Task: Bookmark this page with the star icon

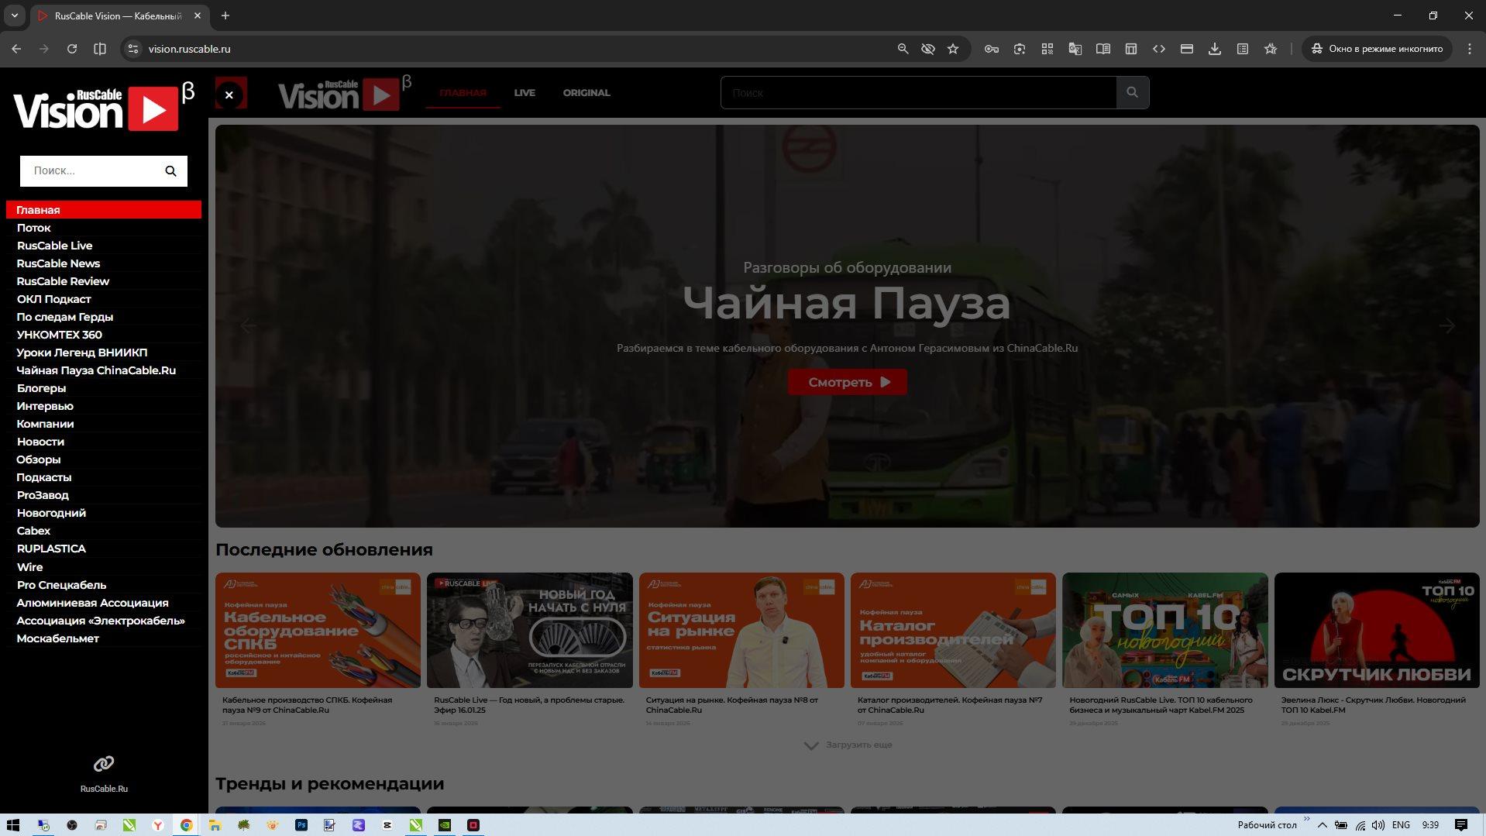Action: click(x=953, y=49)
